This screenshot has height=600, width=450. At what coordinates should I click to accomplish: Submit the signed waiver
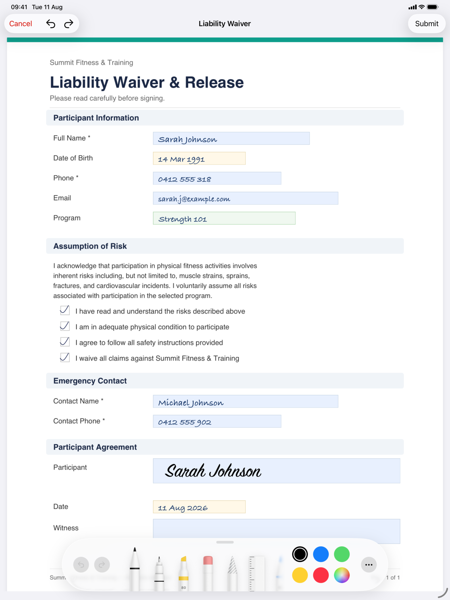coord(426,24)
